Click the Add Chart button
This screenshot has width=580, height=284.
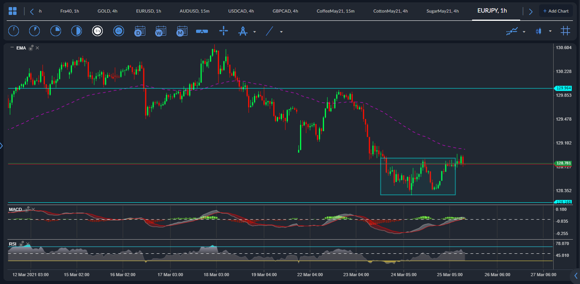556,11
